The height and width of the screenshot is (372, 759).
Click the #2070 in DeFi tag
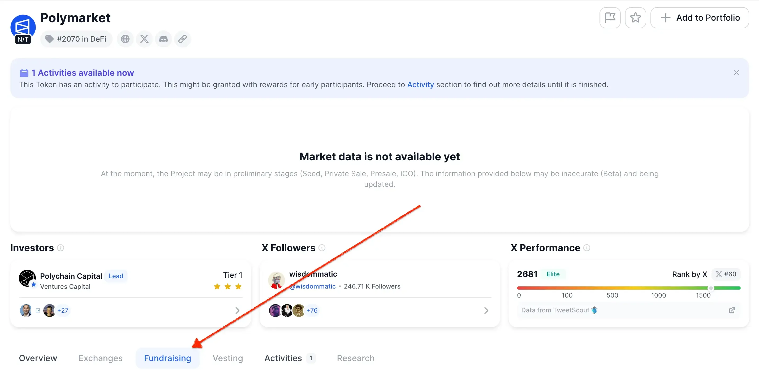point(76,39)
